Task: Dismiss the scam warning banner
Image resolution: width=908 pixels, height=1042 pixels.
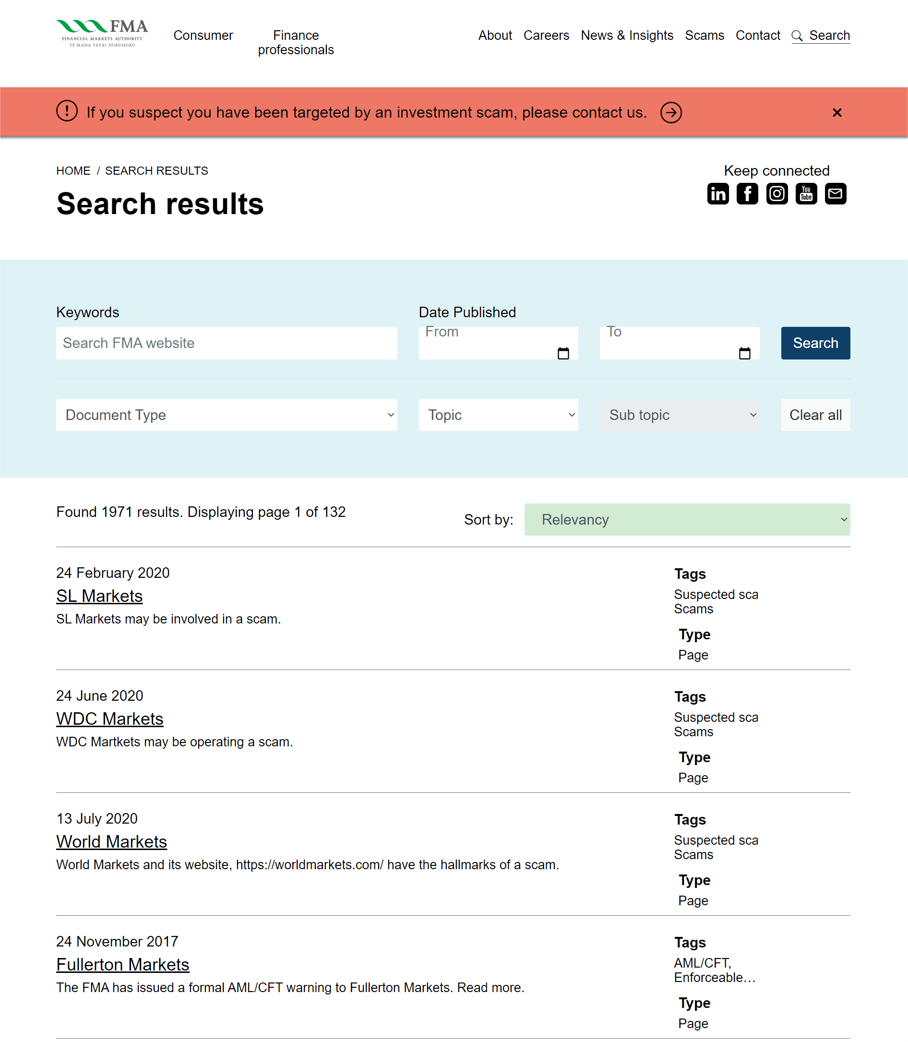Action: pyautogui.click(x=837, y=112)
